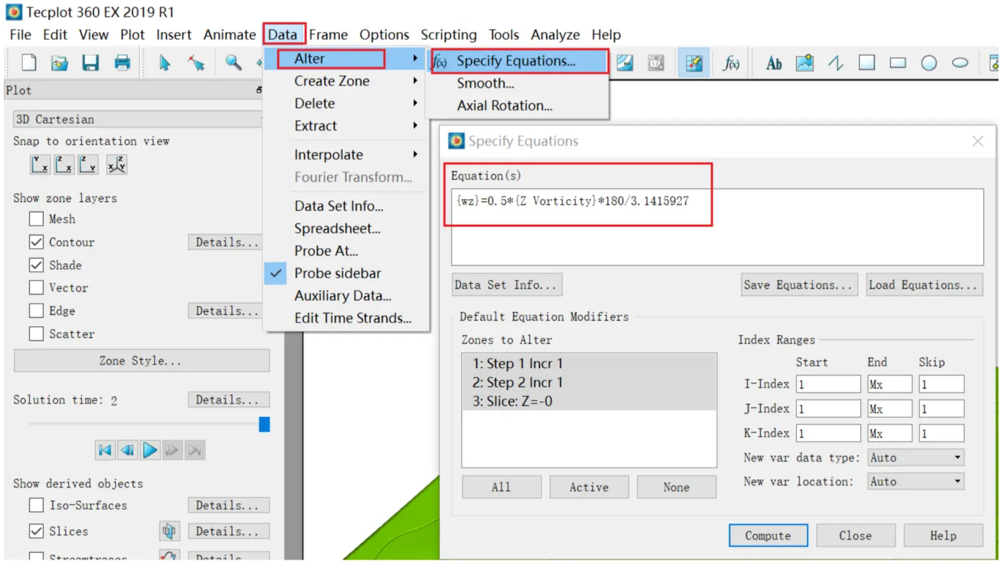The height and width of the screenshot is (565, 999).
Task: Snap to the default XYZ orientation view
Action: pyautogui.click(x=117, y=164)
